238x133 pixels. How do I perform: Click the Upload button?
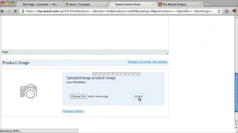(138, 96)
